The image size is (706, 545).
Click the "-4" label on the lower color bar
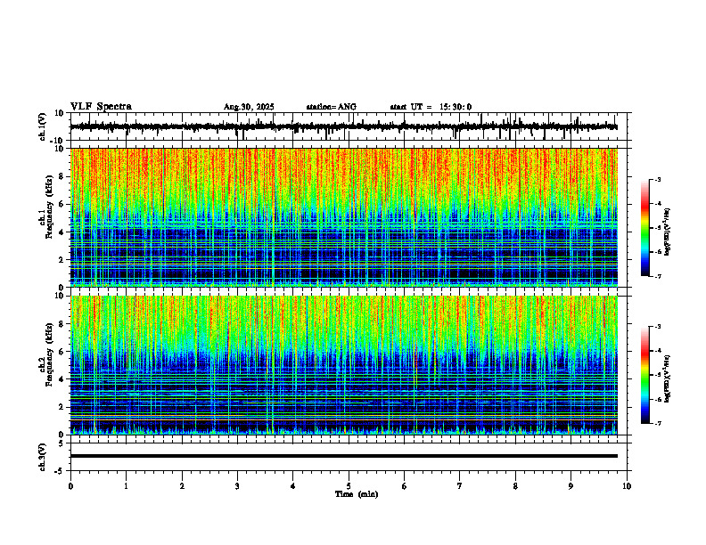[x=658, y=351]
